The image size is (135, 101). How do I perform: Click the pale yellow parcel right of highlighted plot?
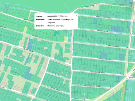click(66, 39)
